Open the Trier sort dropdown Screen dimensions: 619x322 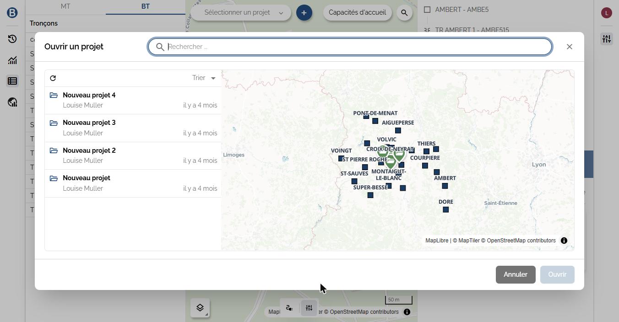204,78
